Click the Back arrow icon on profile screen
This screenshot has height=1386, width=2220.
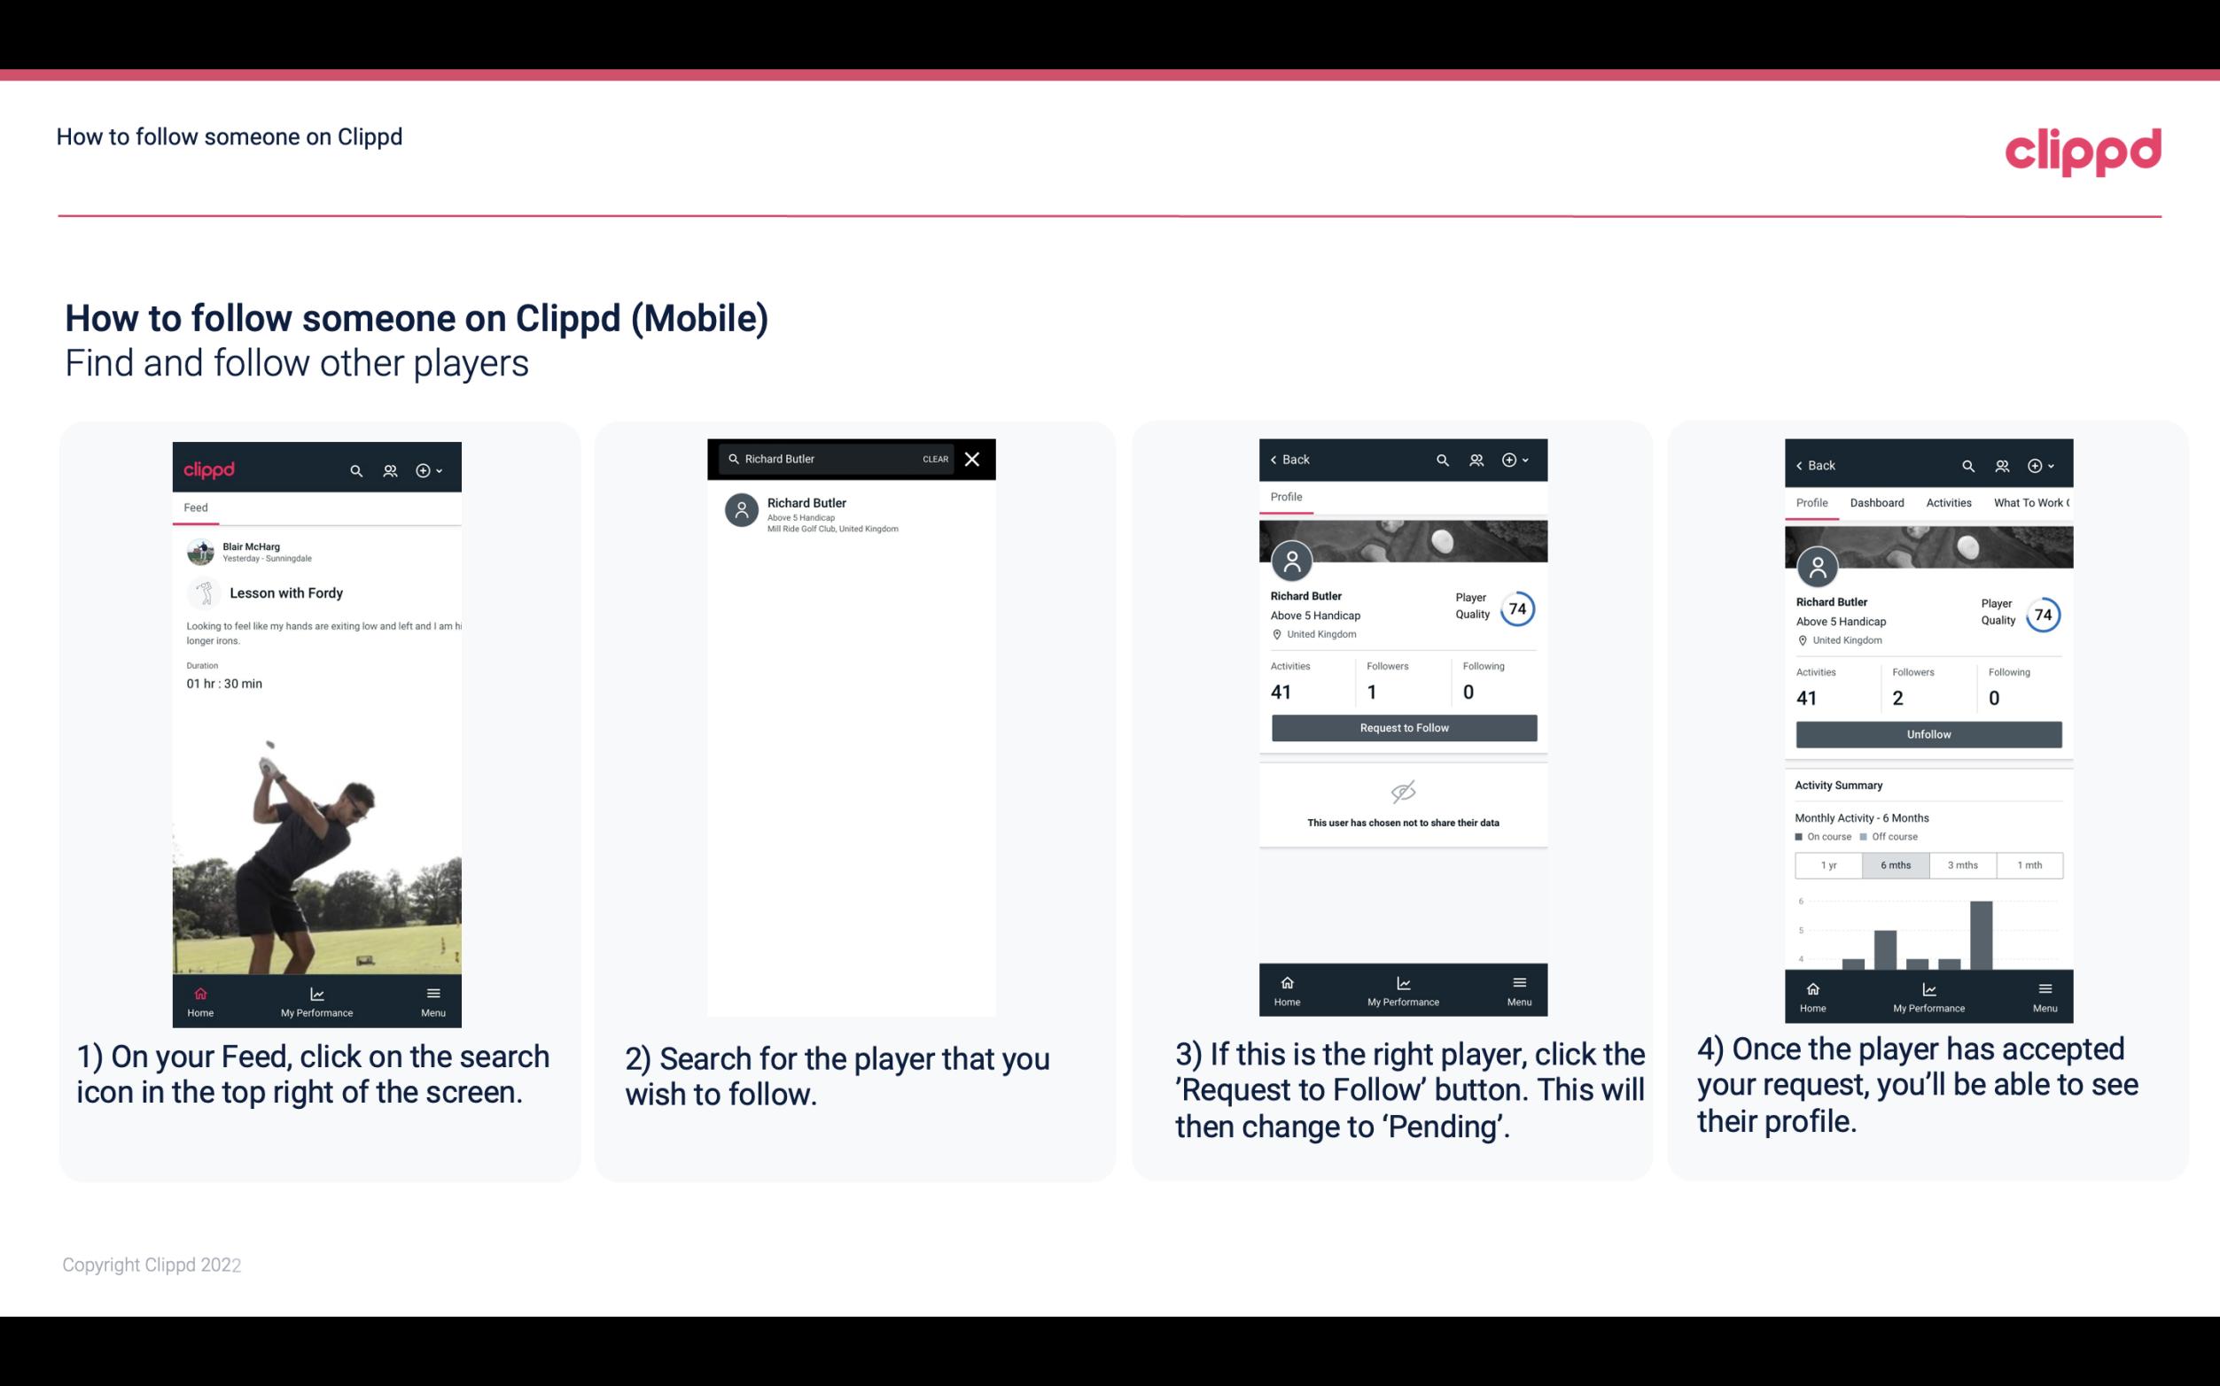click(x=1276, y=458)
